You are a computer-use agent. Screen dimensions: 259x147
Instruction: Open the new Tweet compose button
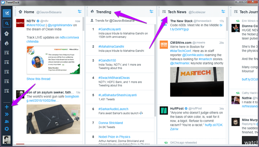pyautogui.click(x=7, y=13)
